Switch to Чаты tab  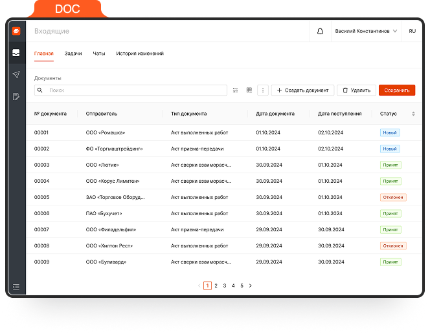click(x=99, y=54)
